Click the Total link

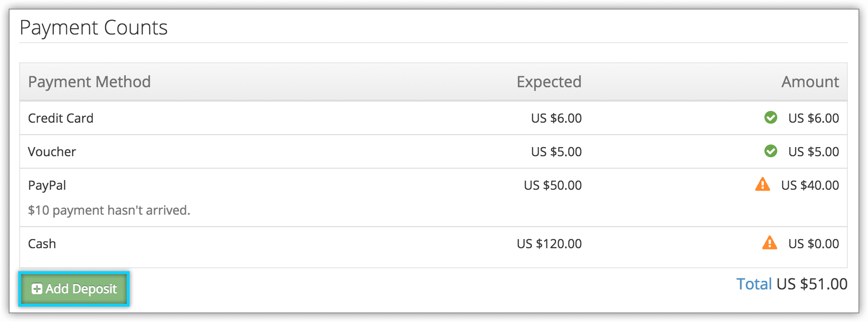click(754, 284)
